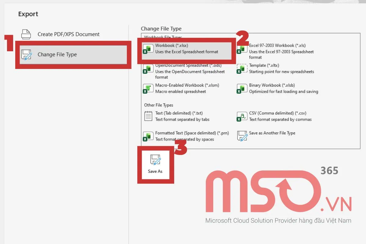Click the Change File Type disk icon
The width and height of the screenshot is (366, 244).
[27, 55]
